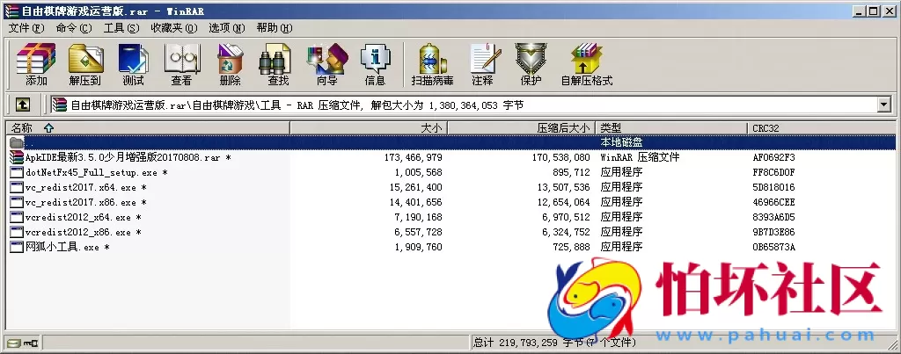Select the vc_redist2017.x64.exe file icon
This screenshot has width=901, height=354.
[x=17, y=187]
